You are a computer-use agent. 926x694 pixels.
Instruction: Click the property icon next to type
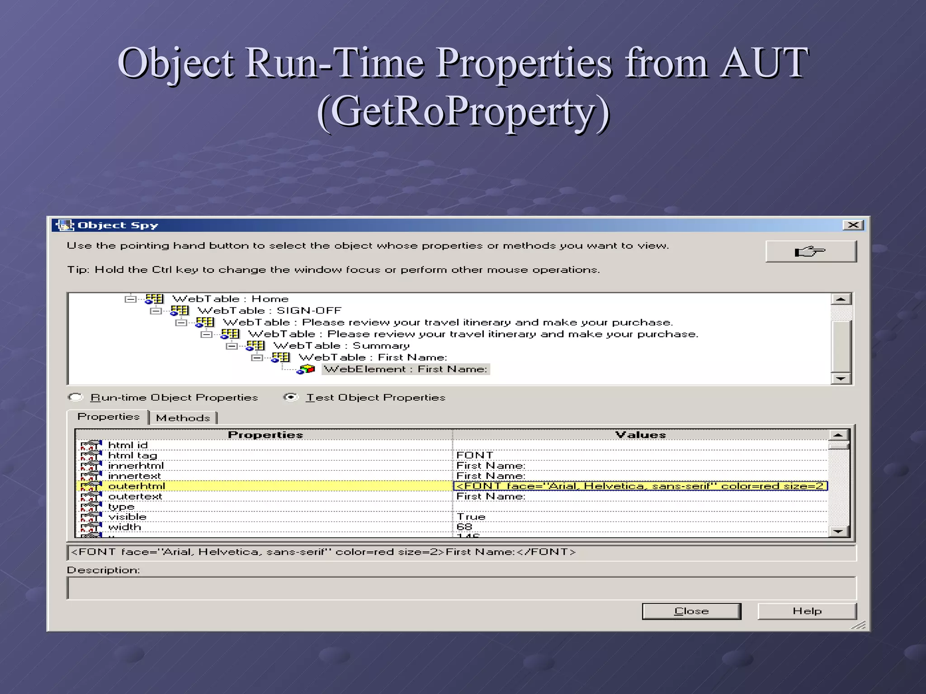pos(91,506)
